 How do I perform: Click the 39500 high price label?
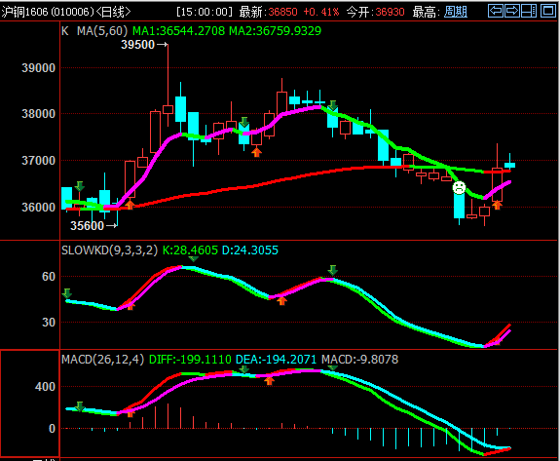tap(138, 45)
